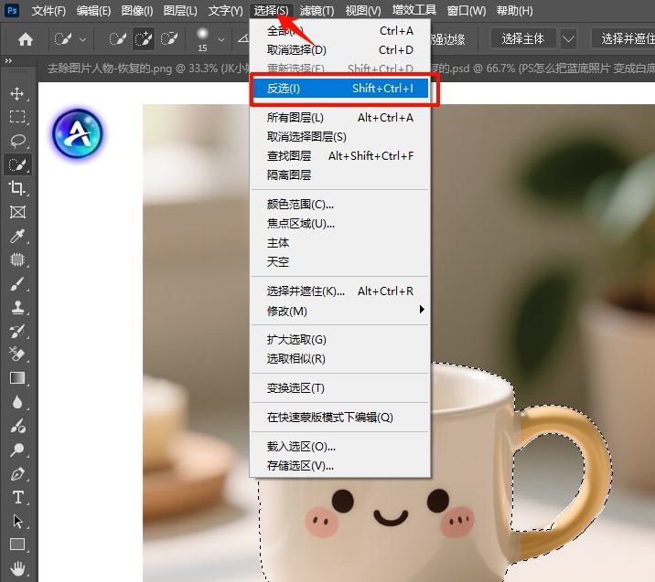
Task: Choose Subtract from Selection mode
Action: [169, 39]
